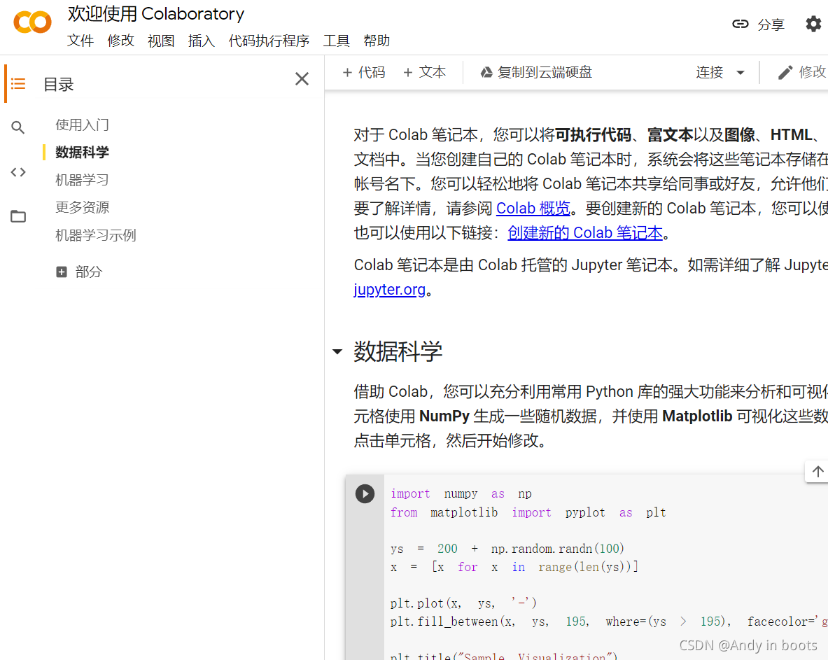Click the Colab logo icon
The width and height of the screenshot is (828, 660).
(33, 22)
